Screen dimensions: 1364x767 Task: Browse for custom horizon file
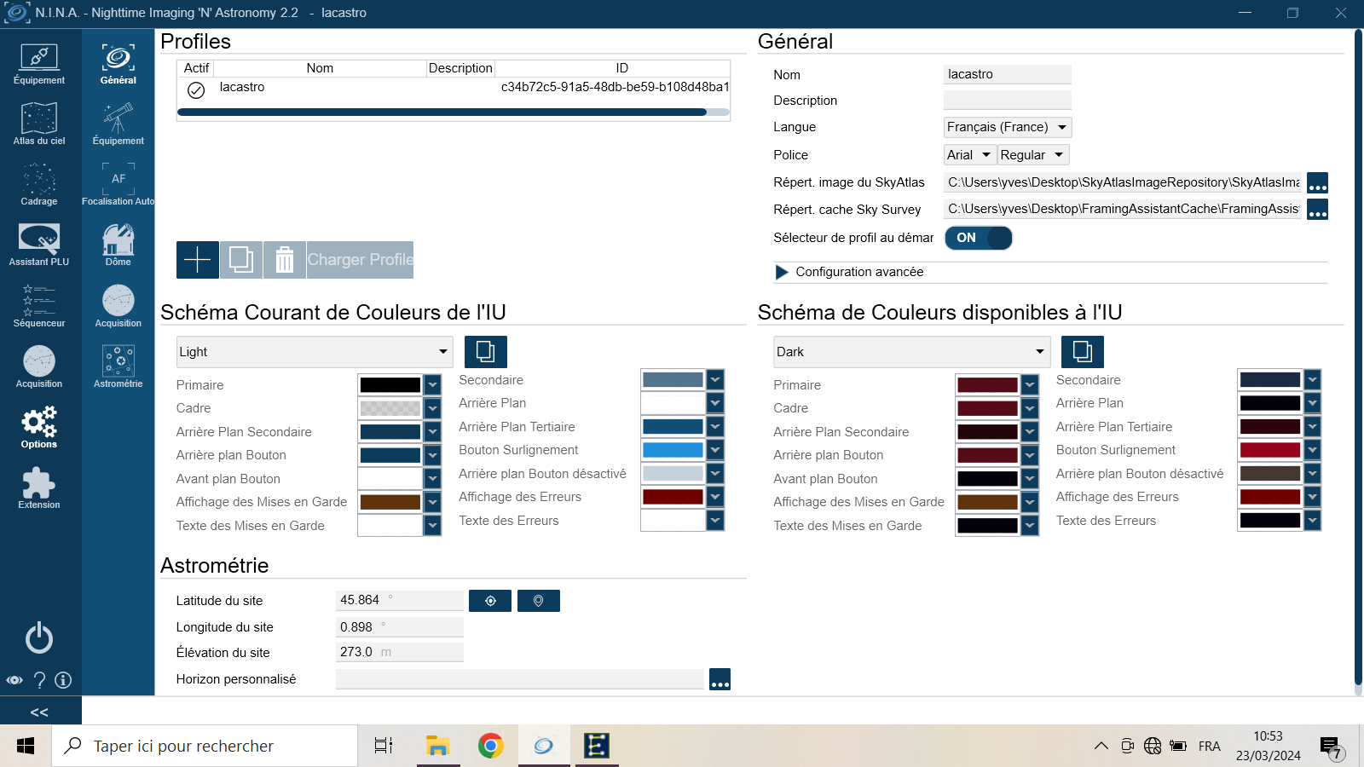tap(720, 679)
